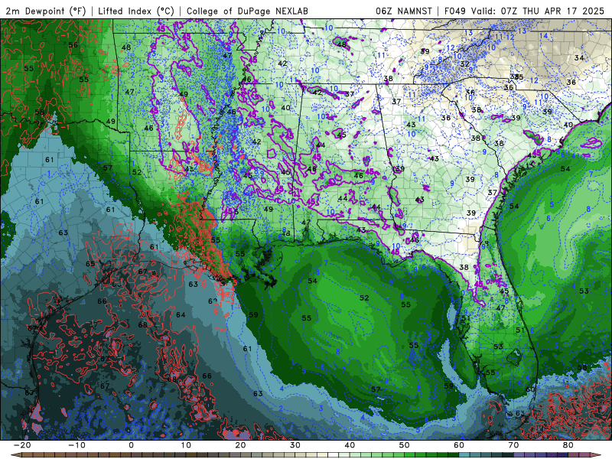612x459 pixels.
Task: Click the 80 label on the color scale
Action: 568,445
